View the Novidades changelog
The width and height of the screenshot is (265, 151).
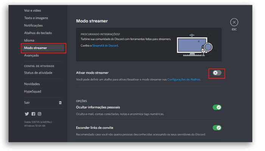(x=32, y=84)
